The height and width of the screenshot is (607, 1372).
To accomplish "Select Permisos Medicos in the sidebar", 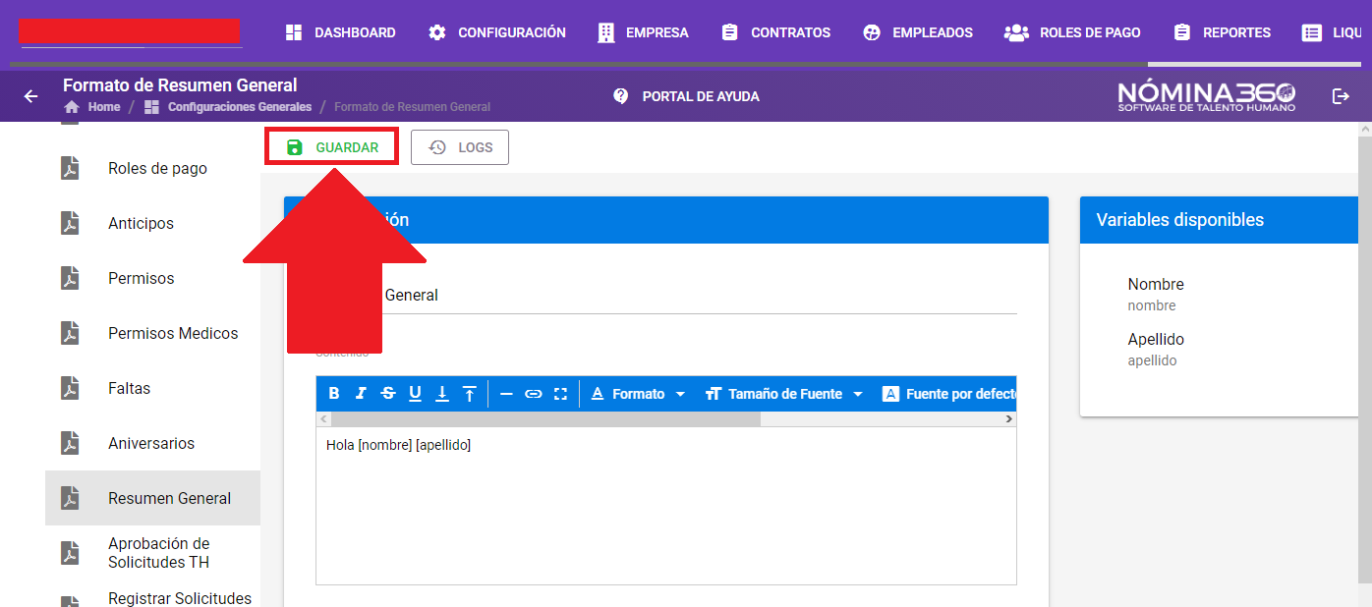I will tap(152, 334).
